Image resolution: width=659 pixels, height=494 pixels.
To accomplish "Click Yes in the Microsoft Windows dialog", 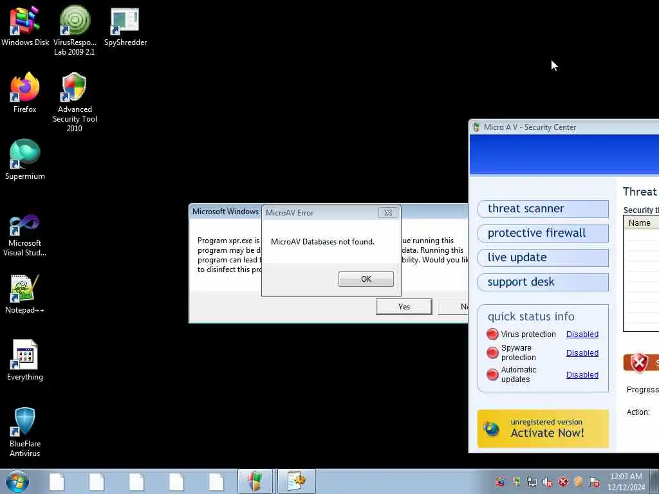I will pyautogui.click(x=404, y=307).
